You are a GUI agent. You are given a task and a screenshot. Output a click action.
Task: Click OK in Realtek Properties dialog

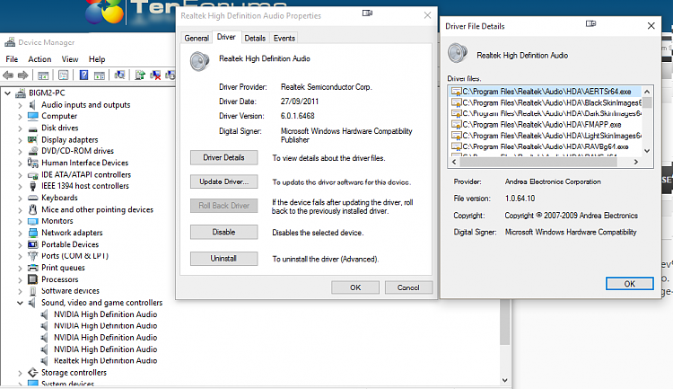pos(355,287)
